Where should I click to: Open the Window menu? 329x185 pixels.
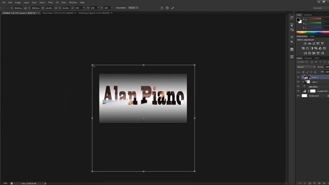pyautogui.click(x=73, y=3)
